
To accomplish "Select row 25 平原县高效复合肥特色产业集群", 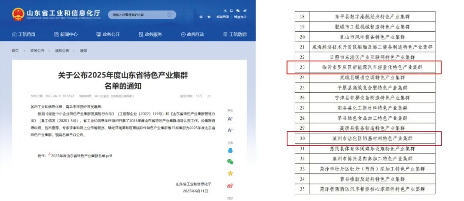I will point(365,88).
